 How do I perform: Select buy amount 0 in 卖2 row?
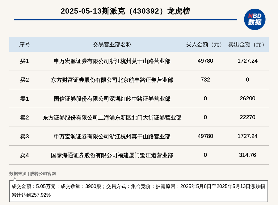[x=205, y=117]
